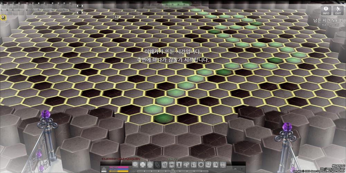
Task: Click the heart-in-hands icon
Action: (172, 165)
